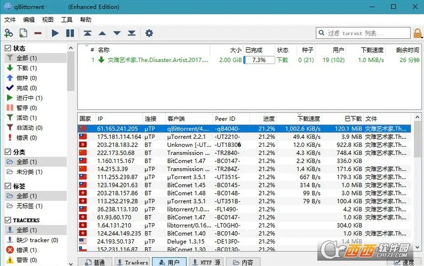Move torrent to bottom of queue
This screenshot has width=424, height=266.
[x=131, y=33]
